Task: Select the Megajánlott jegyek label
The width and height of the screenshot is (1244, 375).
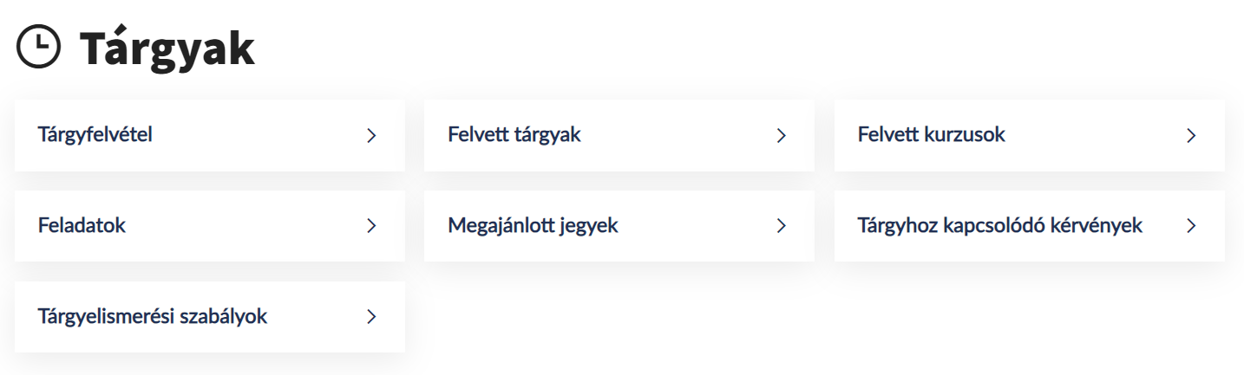Action: click(x=533, y=226)
